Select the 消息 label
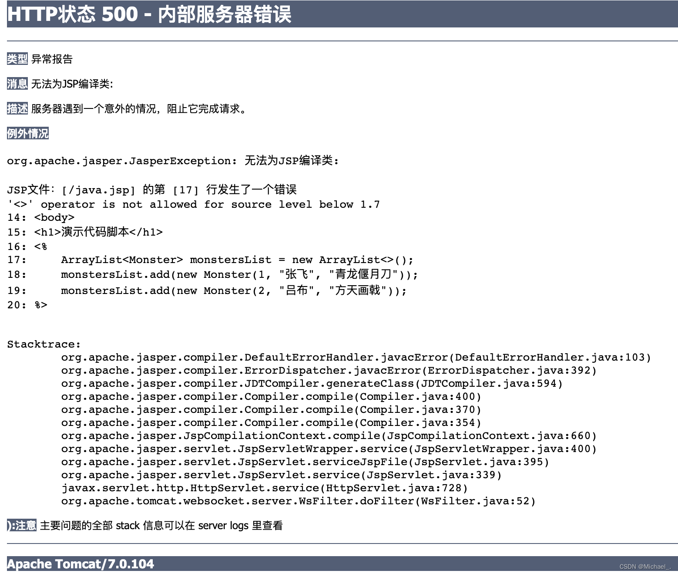Viewport: 678px width, 574px height. click(17, 84)
